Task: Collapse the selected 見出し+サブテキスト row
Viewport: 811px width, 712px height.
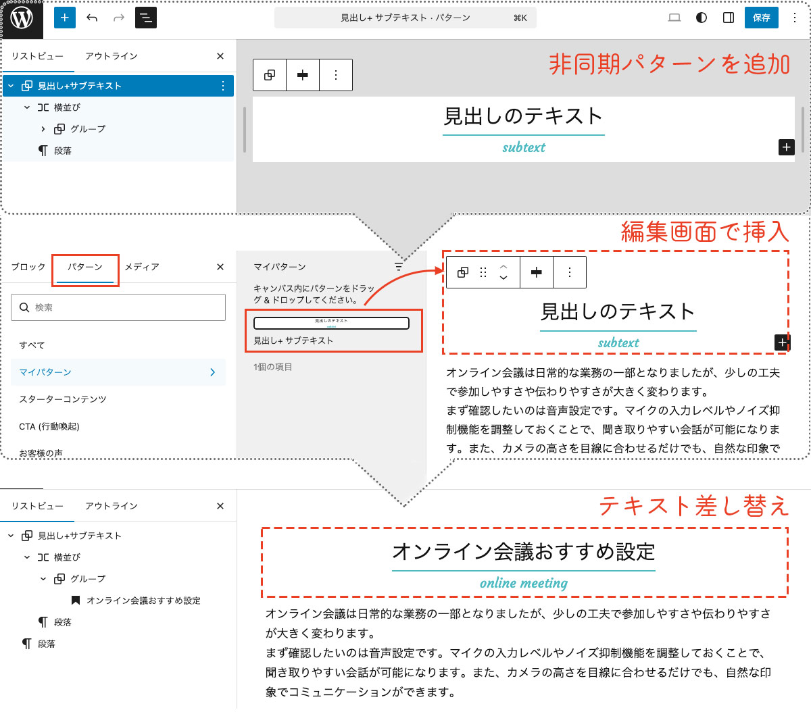Action: (x=11, y=86)
